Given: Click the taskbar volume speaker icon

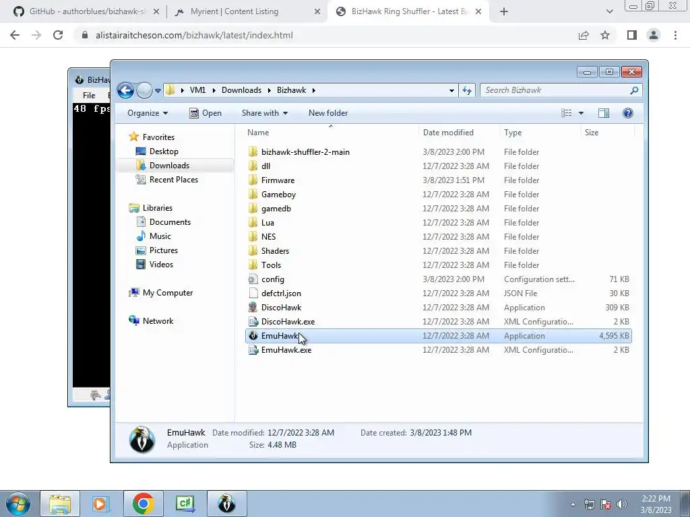Looking at the screenshot, I should (622, 504).
